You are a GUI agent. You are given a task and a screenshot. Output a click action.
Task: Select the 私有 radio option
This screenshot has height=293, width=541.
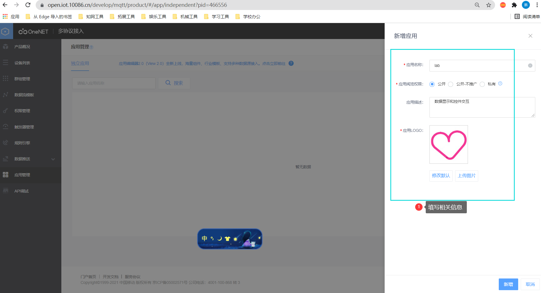[482, 84]
